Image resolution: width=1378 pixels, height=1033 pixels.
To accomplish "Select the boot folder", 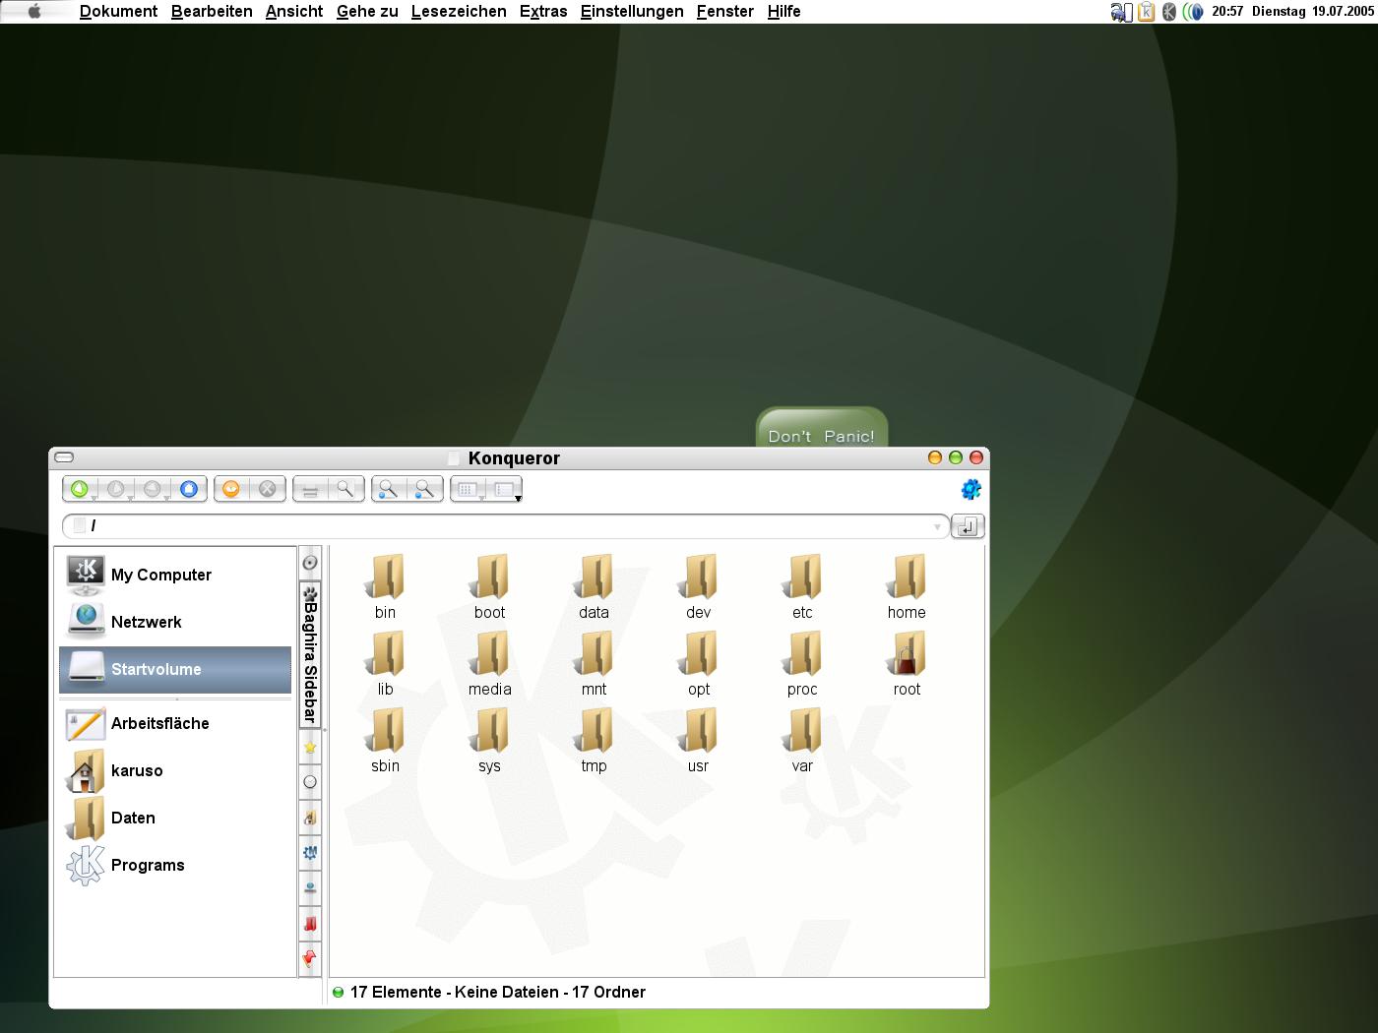I will tap(489, 586).
